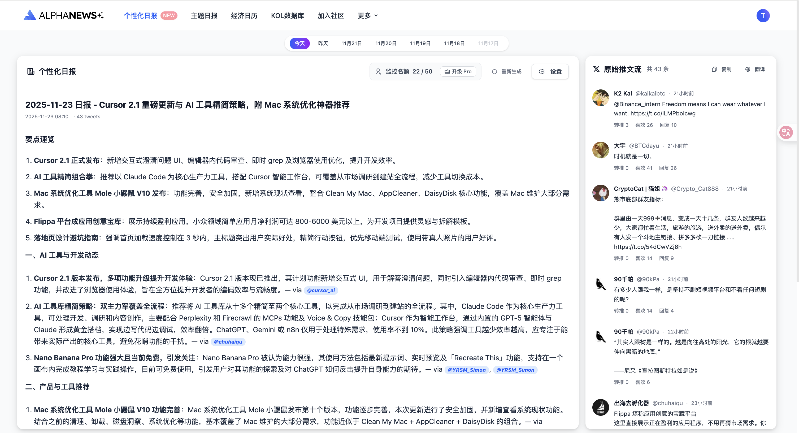Click the 升级 Pro button
Image resolution: width=799 pixels, height=433 pixels.
tap(458, 72)
